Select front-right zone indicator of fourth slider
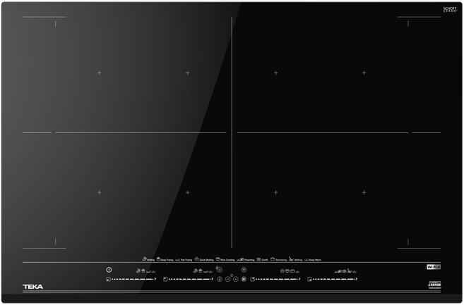The height and width of the screenshot is (305, 464). pyautogui.click(x=309, y=279)
